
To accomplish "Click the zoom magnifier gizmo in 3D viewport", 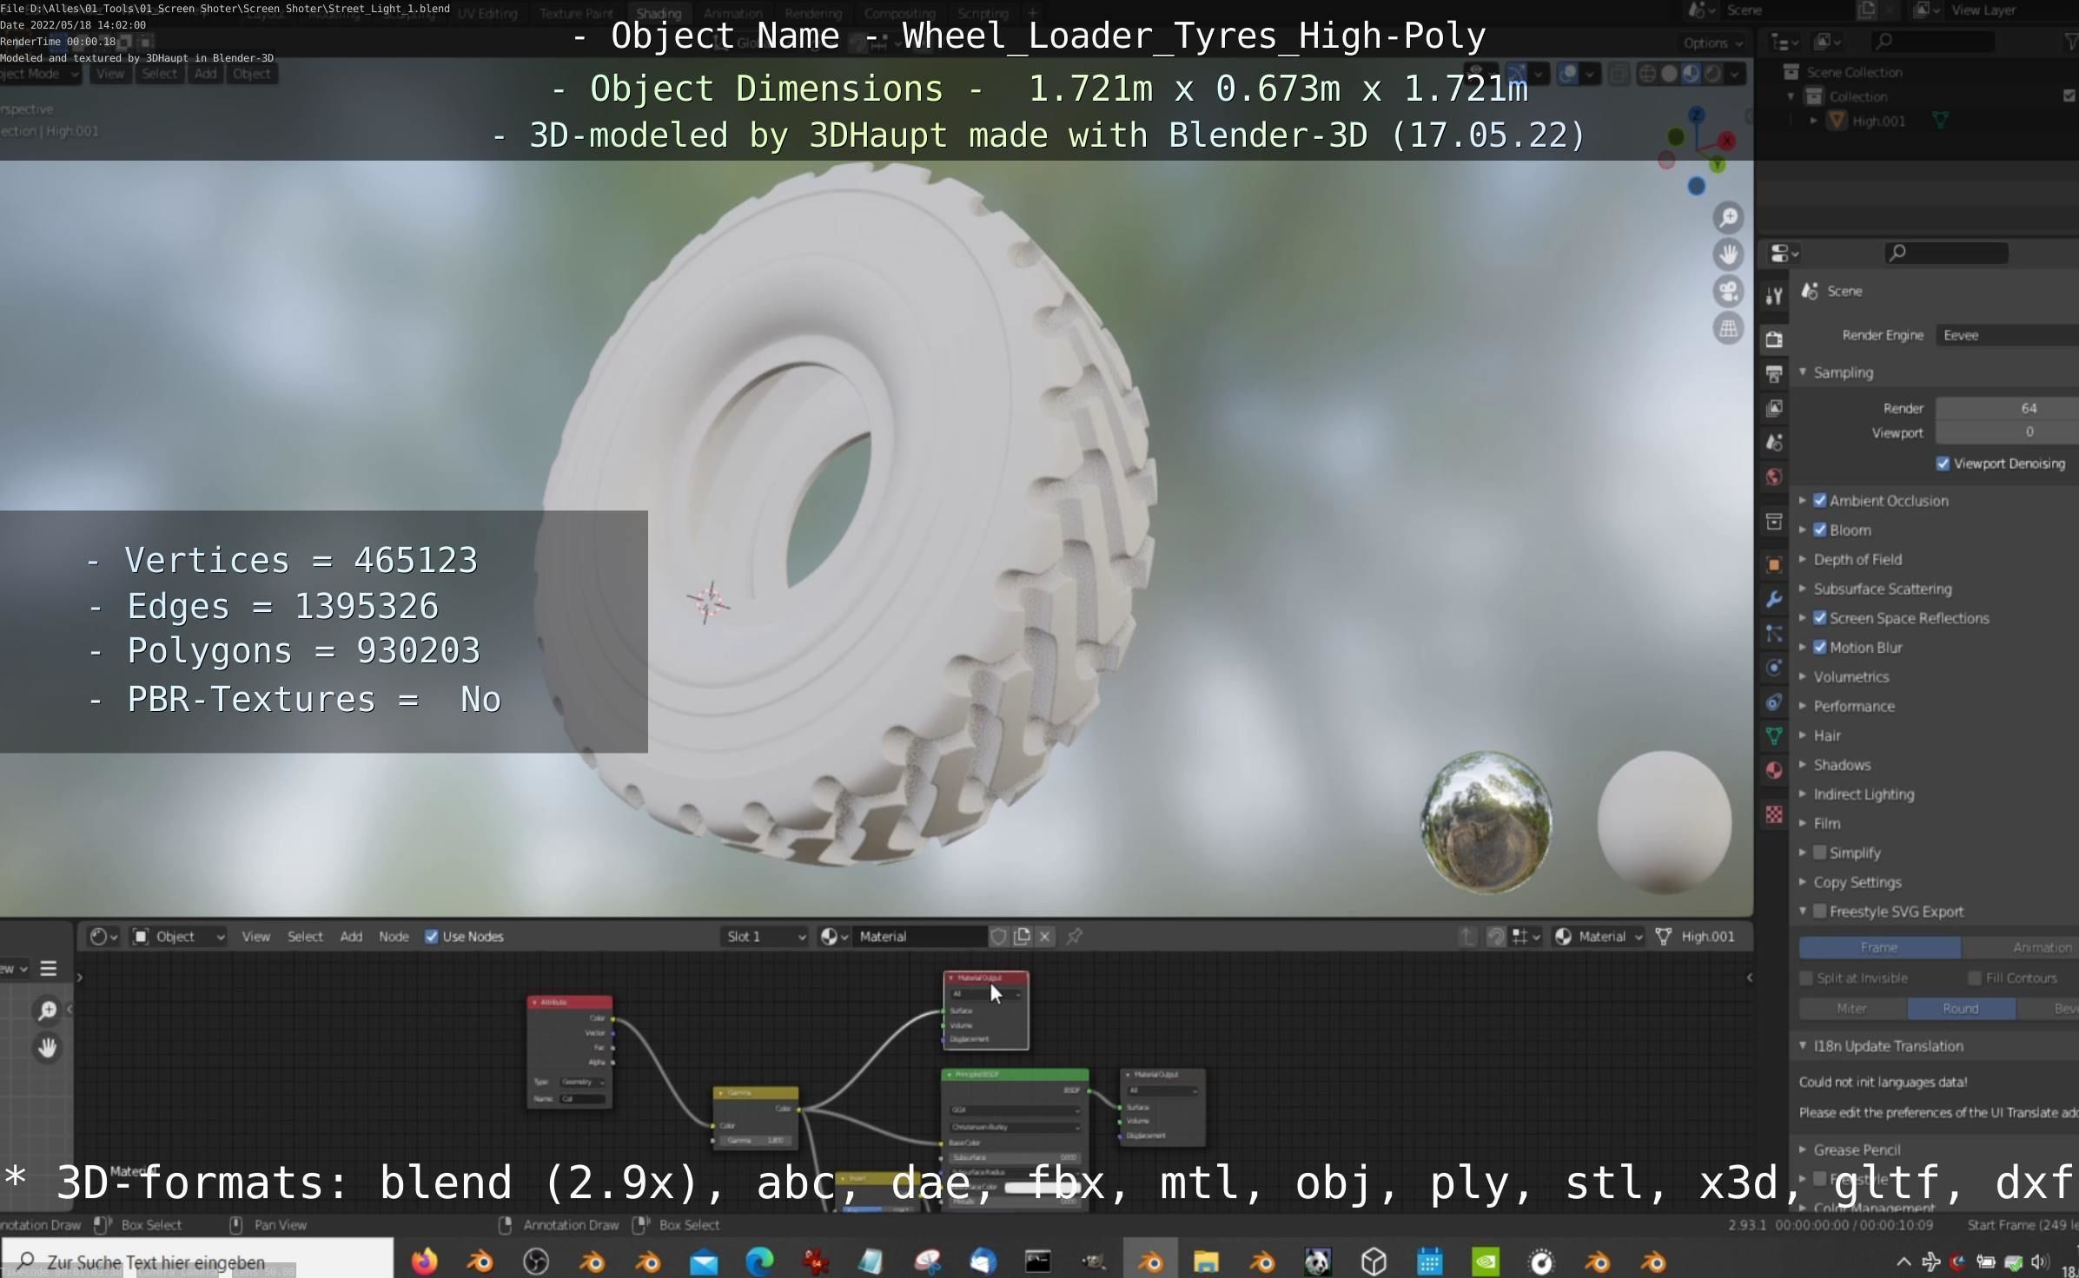I will (x=1728, y=218).
